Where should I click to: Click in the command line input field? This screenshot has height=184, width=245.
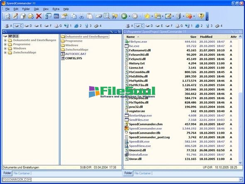(120, 179)
